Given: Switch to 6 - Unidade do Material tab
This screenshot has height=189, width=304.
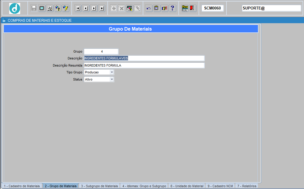Looking at the screenshot, I should coord(187,186).
